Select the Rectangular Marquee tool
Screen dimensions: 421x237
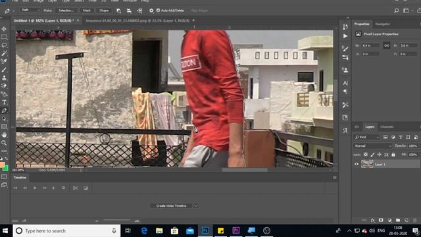click(x=4, y=37)
